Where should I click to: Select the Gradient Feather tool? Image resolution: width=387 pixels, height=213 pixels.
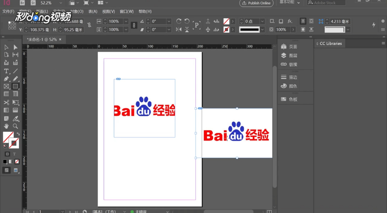coord(15,110)
